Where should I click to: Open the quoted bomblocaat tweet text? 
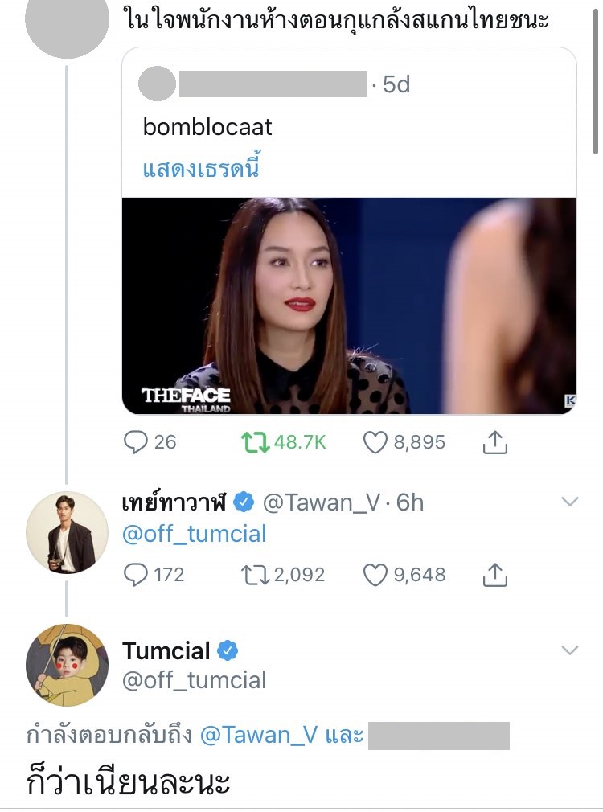(x=207, y=126)
